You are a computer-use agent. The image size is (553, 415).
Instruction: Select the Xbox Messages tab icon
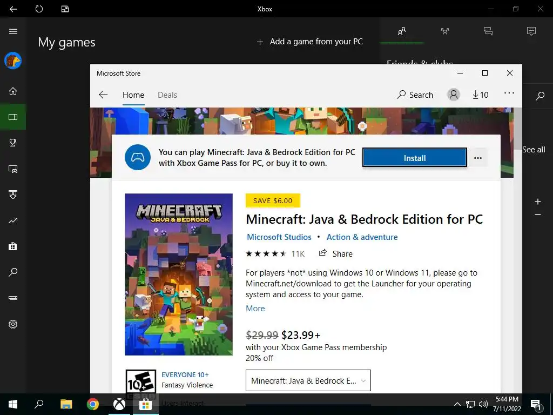pyautogui.click(x=488, y=31)
